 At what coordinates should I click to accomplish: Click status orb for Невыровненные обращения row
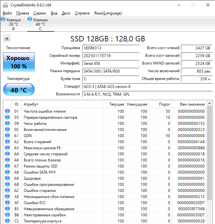coord(7,209)
